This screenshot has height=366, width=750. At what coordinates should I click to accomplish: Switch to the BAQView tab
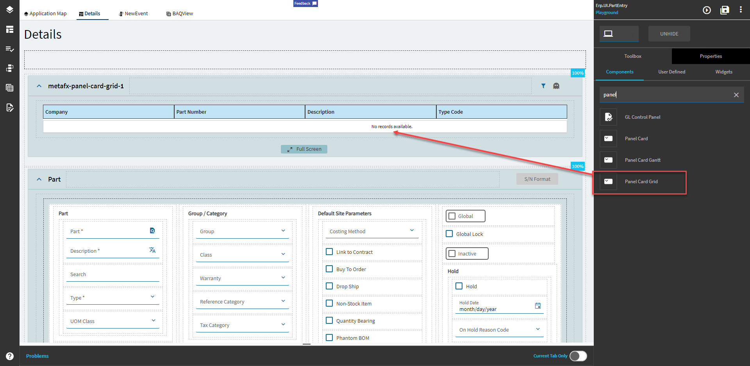coord(179,13)
